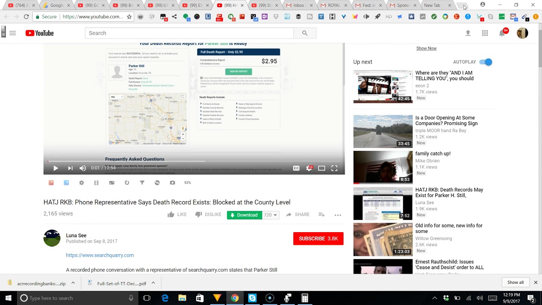
Task: Switch to the Inbox Gmail tab
Action: [299, 6]
